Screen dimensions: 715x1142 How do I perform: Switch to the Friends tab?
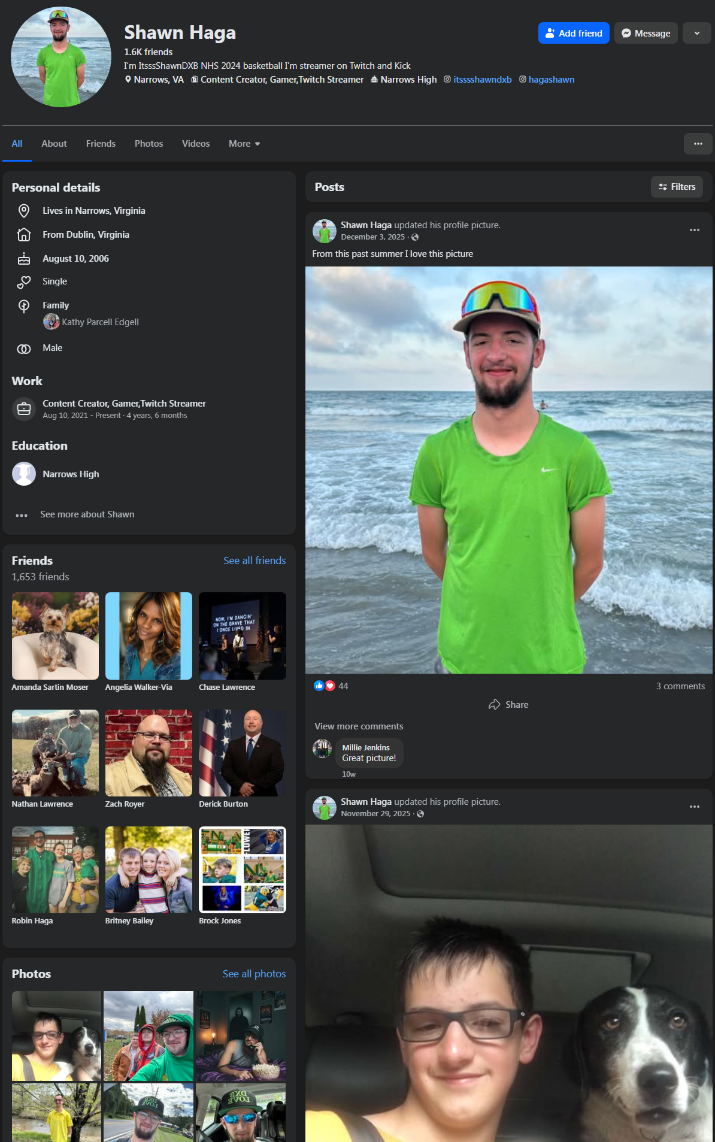(x=101, y=144)
